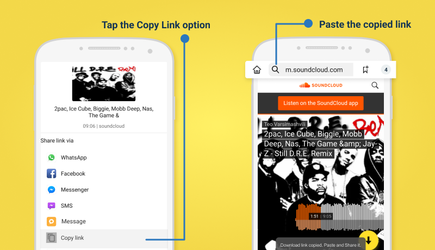This screenshot has height=250, width=435.
Task: Add bookmark with the bookmark icon
Action: pyautogui.click(x=365, y=70)
